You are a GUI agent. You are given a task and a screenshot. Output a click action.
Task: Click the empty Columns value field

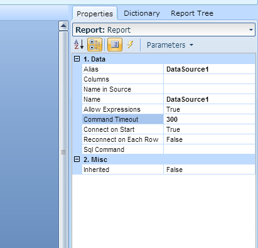pos(209,79)
